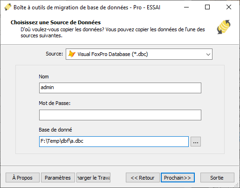Continue with Prochain>> button

point(178,178)
